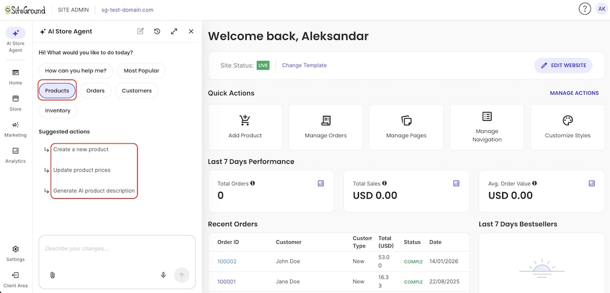Show info tooltip for Total Orders
Screen dimensions: 610x293
click(253, 183)
